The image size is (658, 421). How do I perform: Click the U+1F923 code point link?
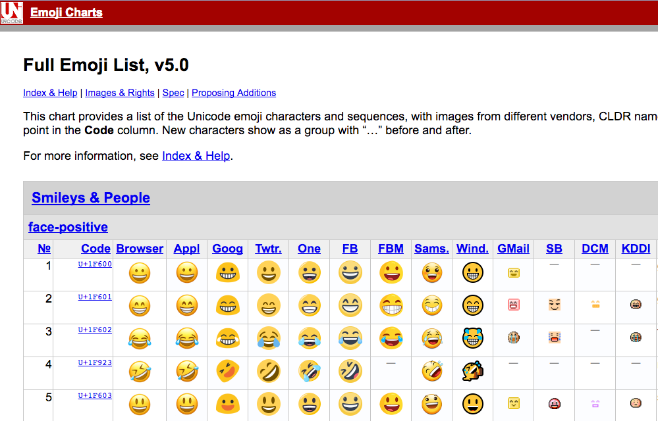tap(95, 362)
